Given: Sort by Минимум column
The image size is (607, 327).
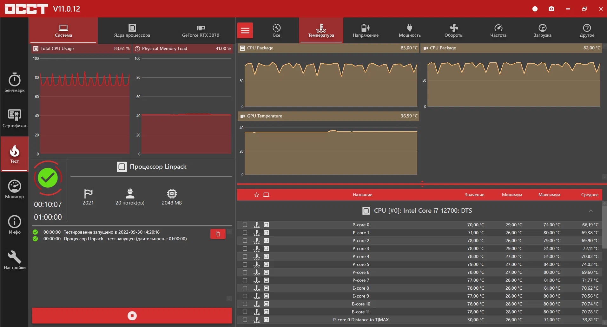Looking at the screenshot, I should tap(512, 195).
